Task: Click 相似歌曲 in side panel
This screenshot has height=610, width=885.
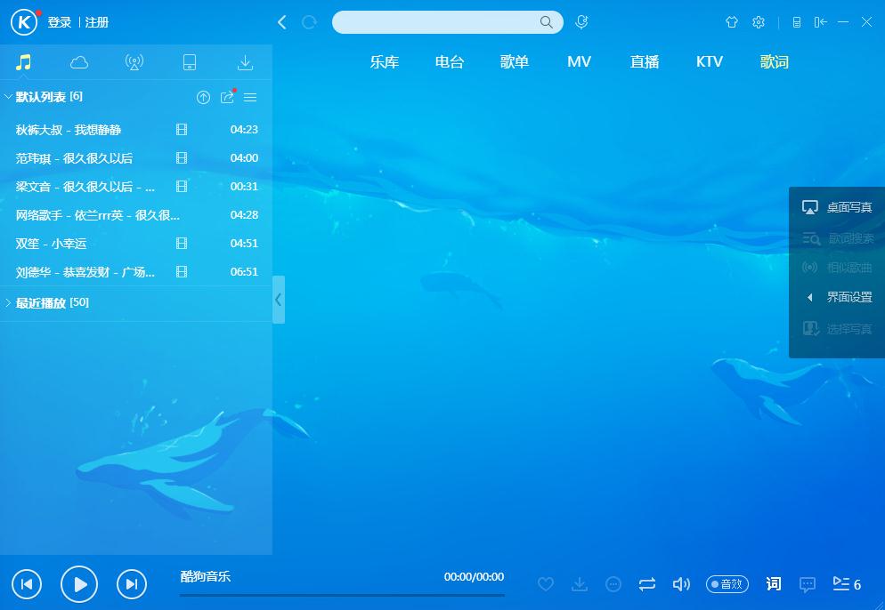Action: tap(837, 268)
